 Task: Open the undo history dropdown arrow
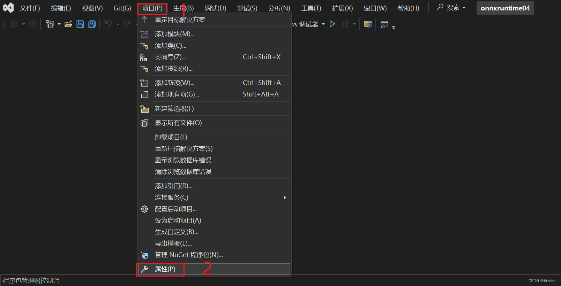[x=118, y=24]
